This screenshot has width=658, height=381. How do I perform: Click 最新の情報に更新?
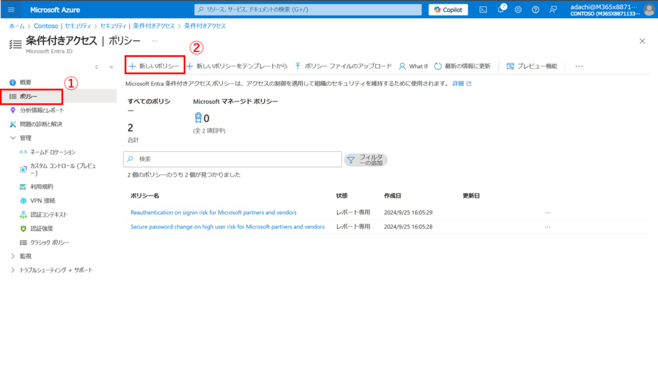[x=463, y=66]
